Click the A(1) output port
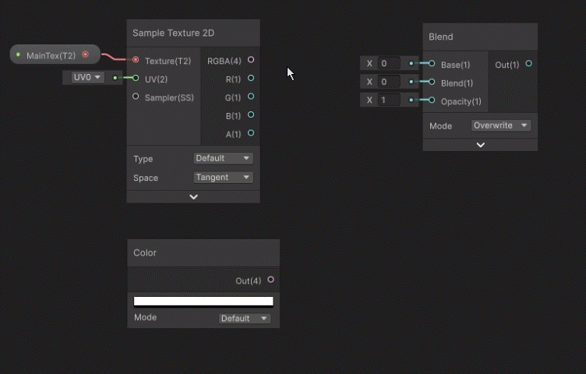The height and width of the screenshot is (374, 586). pos(251,133)
